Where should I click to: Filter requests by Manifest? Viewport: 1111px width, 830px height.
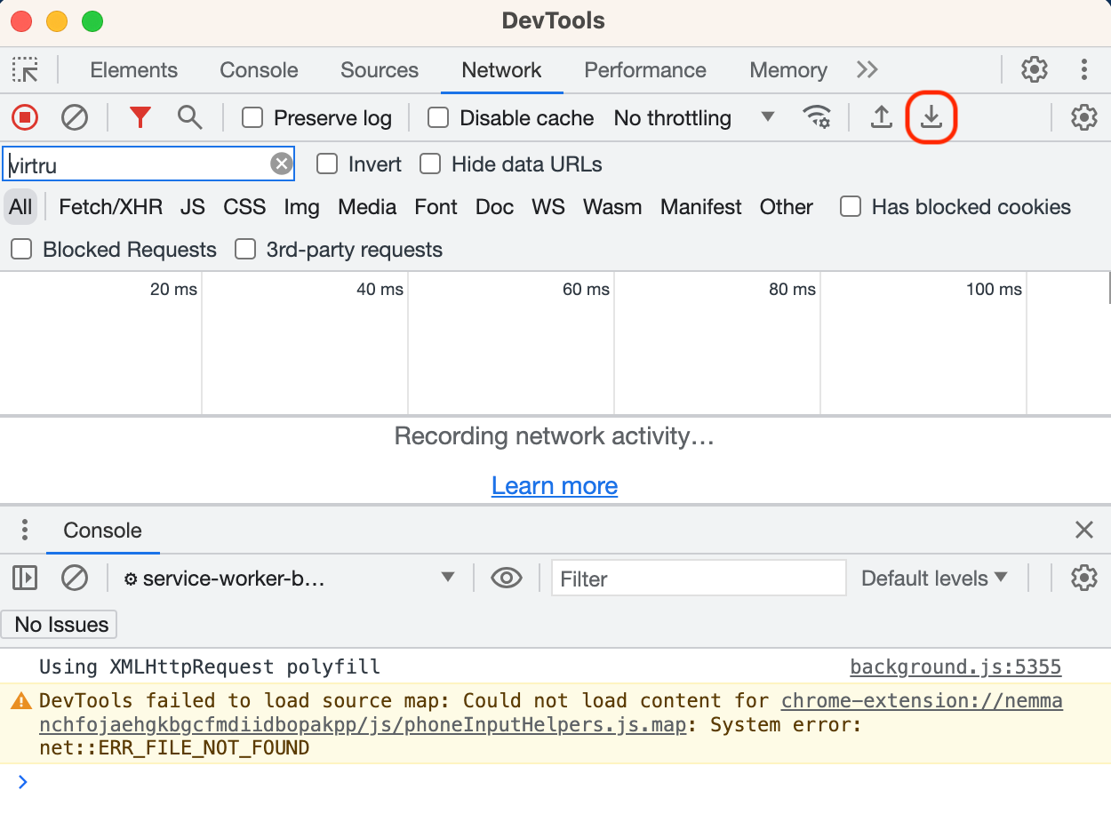(x=700, y=207)
